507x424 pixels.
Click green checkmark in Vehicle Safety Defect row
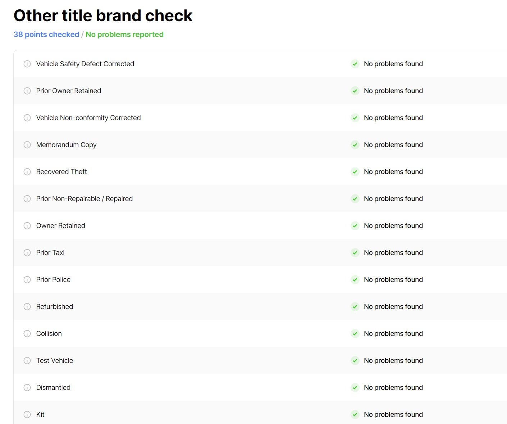click(x=355, y=64)
